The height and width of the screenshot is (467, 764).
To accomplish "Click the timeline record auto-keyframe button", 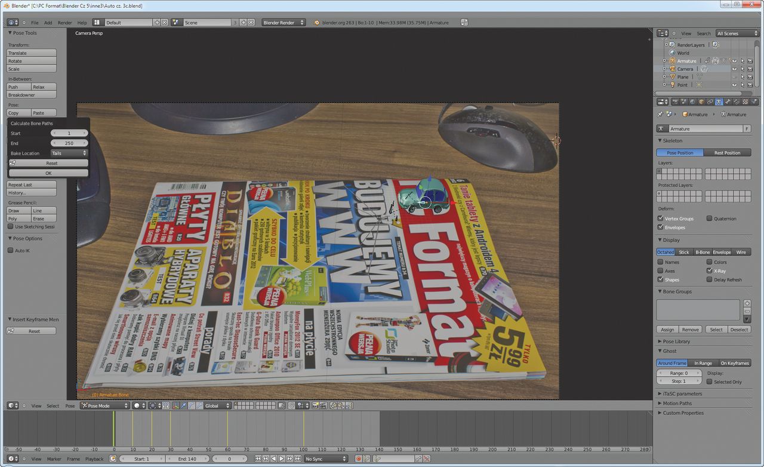I will point(359,459).
